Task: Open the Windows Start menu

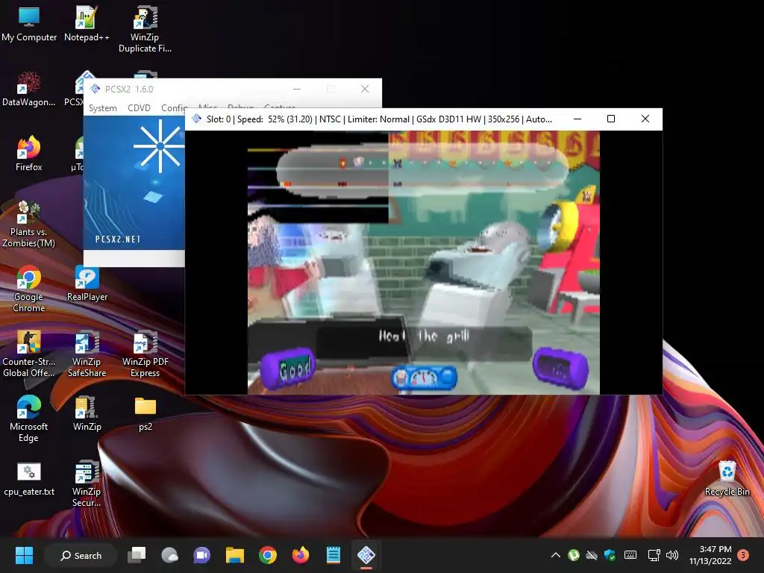Action: [x=24, y=555]
